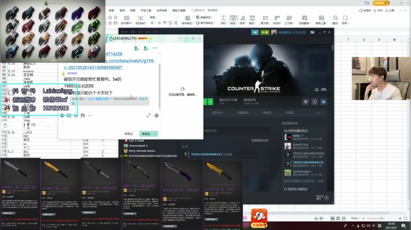411x230 pixels.
Task: Click the Steam window vertical scrollbar
Action: point(332,47)
